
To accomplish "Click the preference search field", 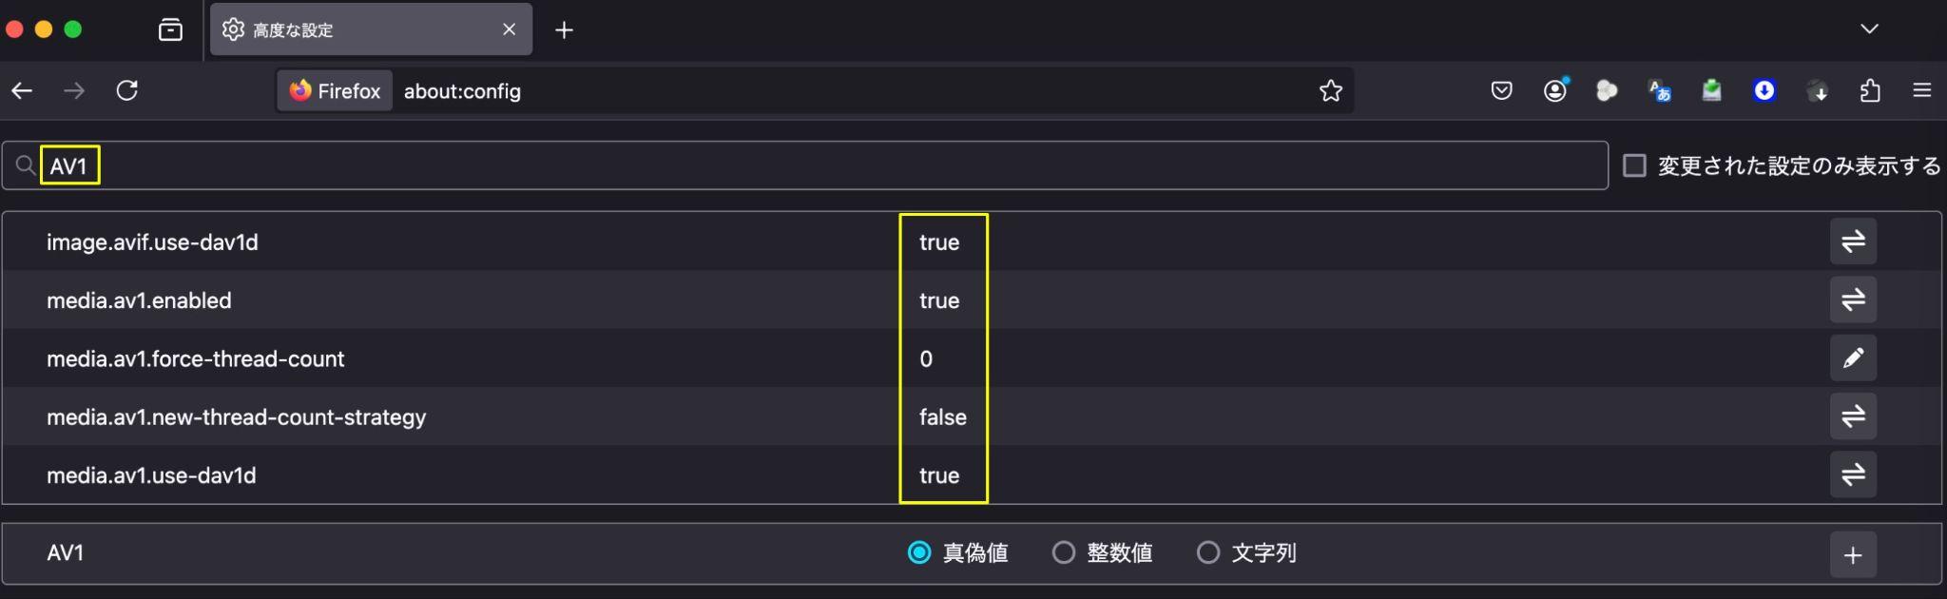I will coord(805,165).
